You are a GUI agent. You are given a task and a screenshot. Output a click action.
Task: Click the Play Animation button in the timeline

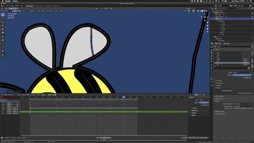point(106,138)
